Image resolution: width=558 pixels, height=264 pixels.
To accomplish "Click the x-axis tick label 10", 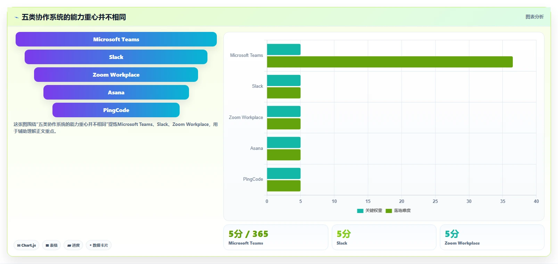I will coord(334,201).
